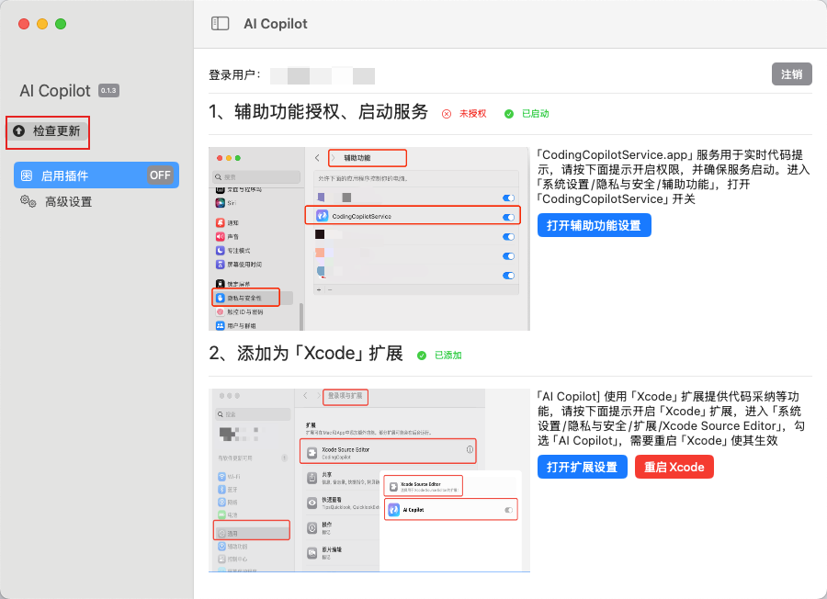Viewport: 827px width, 599px height.
Task: Click the 未授权 status text
Action: tap(472, 114)
